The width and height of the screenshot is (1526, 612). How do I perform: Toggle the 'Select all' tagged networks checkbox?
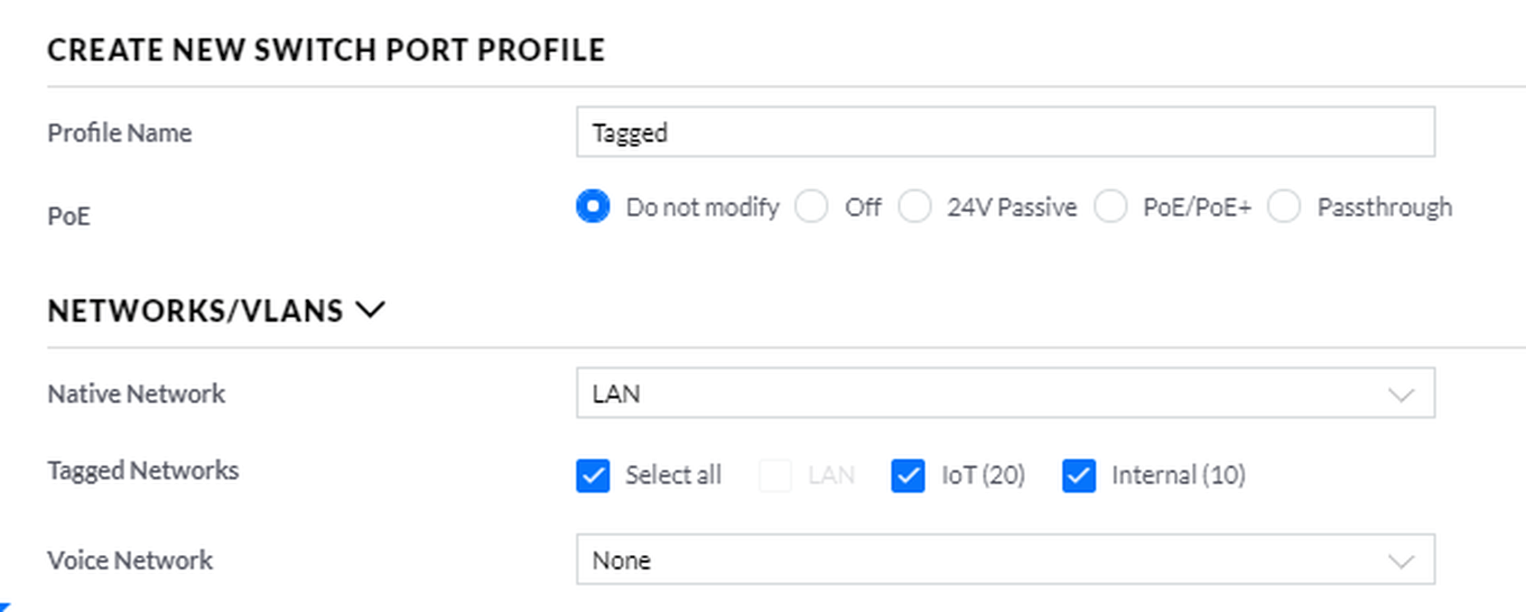point(593,476)
